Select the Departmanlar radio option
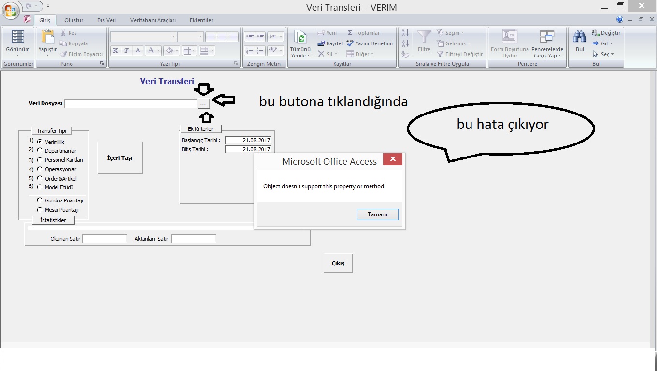 coord(40,151)
